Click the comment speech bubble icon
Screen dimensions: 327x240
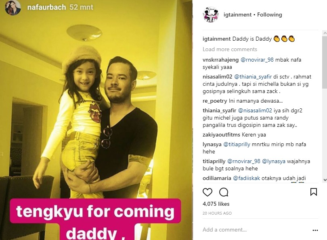coord(224,192)
